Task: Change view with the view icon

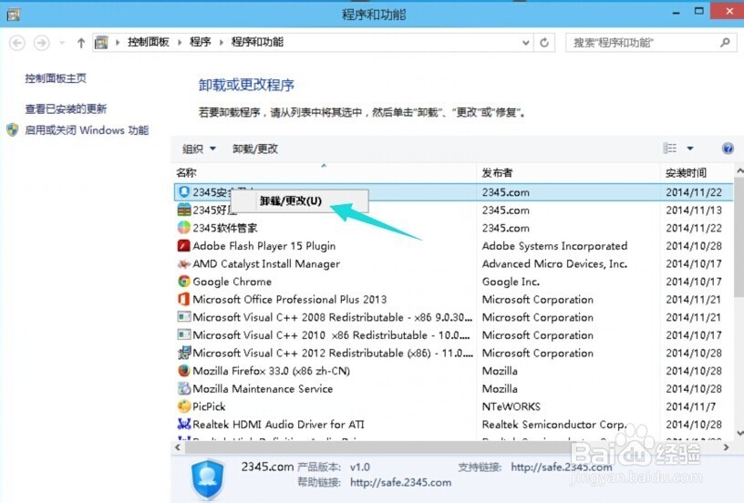Action: pos(669,149)
